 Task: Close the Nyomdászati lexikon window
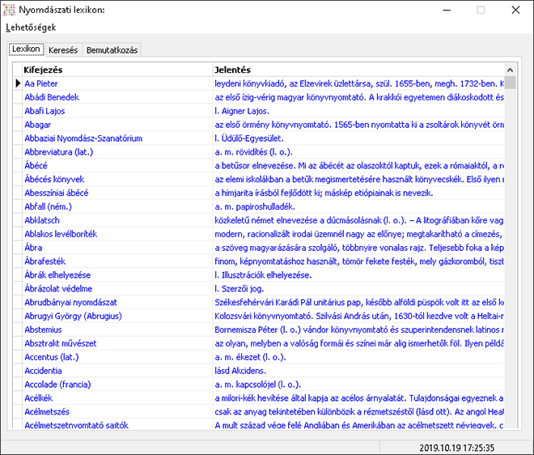click(515, 10)
